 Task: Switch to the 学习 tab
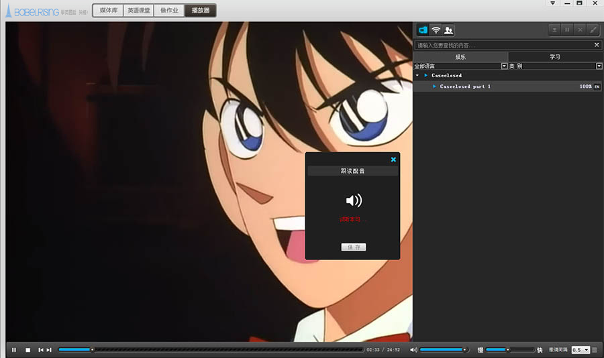coord(555,57)
